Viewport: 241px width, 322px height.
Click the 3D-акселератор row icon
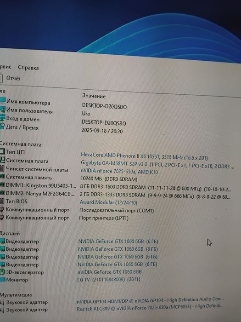2,272
